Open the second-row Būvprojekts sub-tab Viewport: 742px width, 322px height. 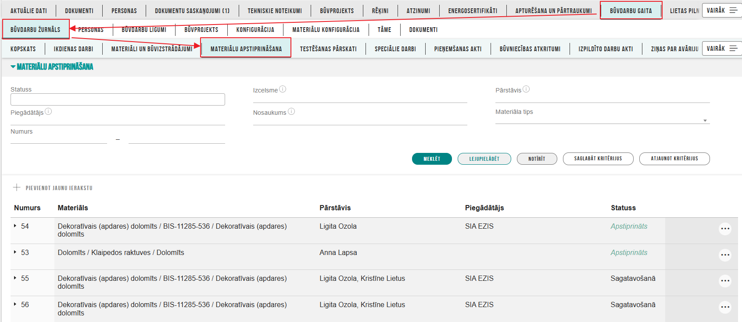coord(201,30)
